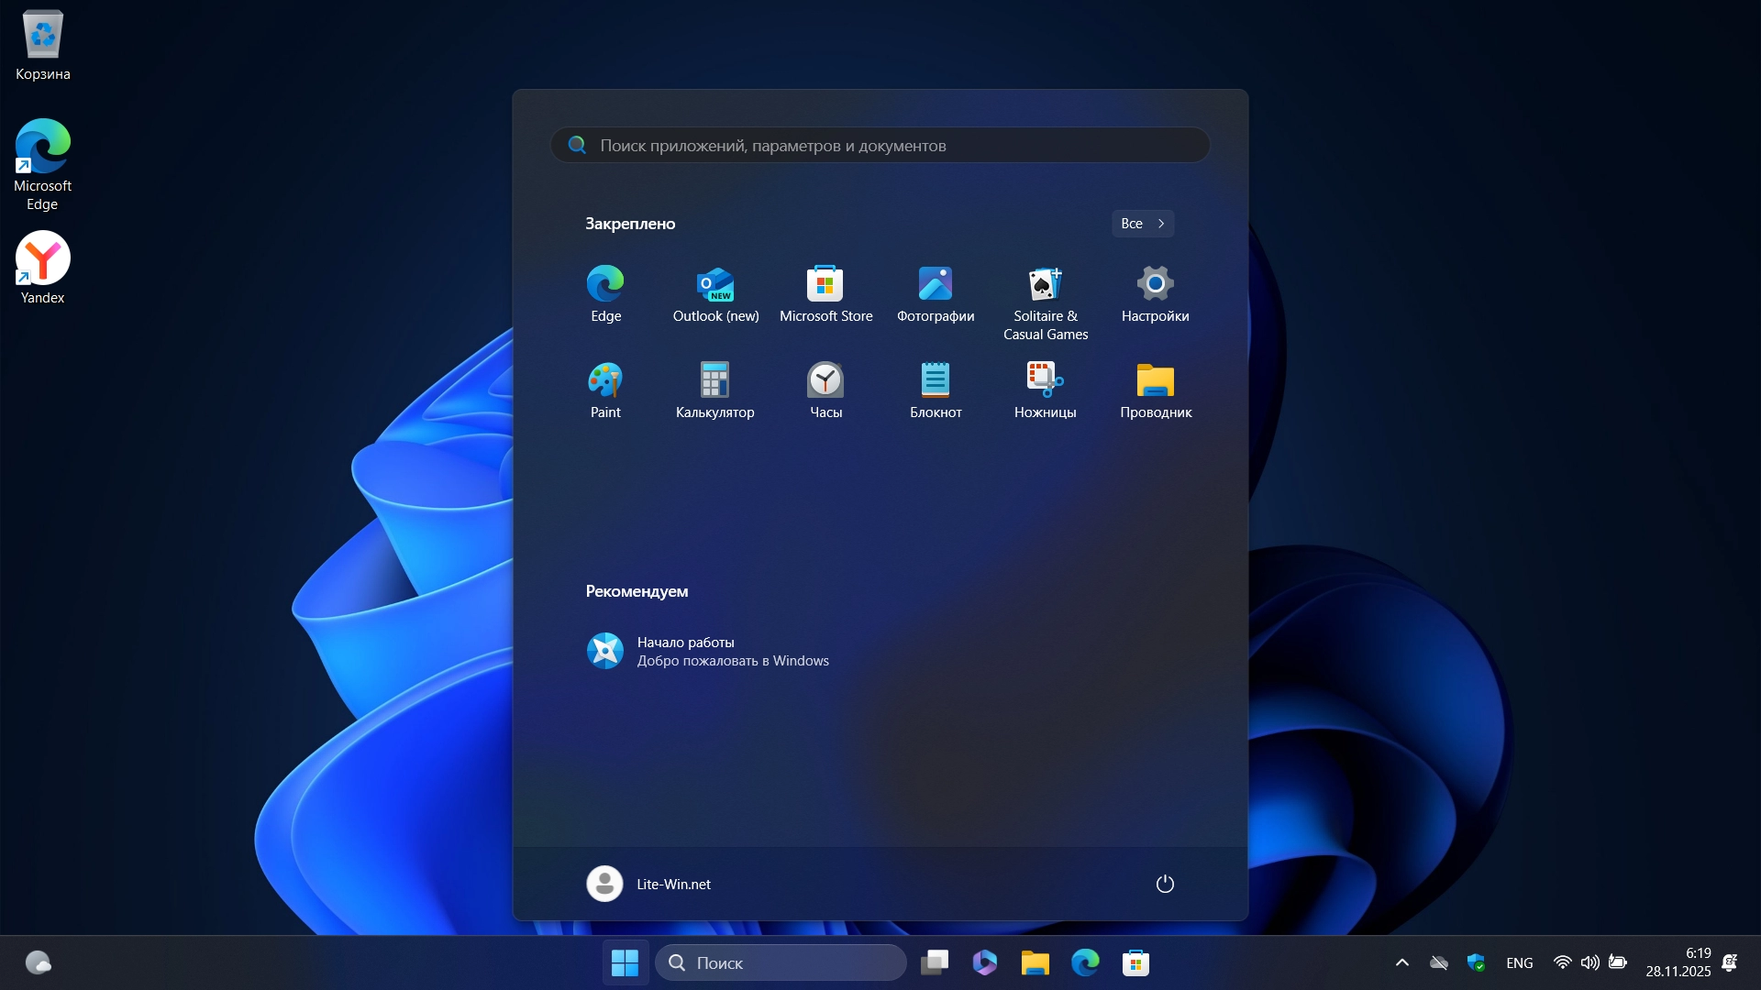Switch ENG input language indicator
1761x990 pixels.
1519,962
